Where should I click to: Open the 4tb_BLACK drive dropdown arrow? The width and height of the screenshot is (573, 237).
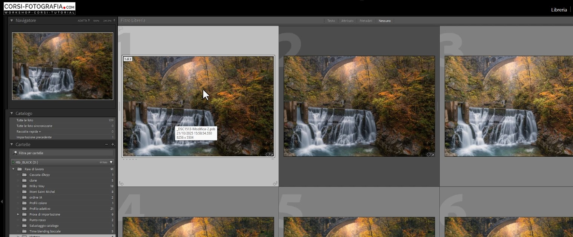point(111,162)
